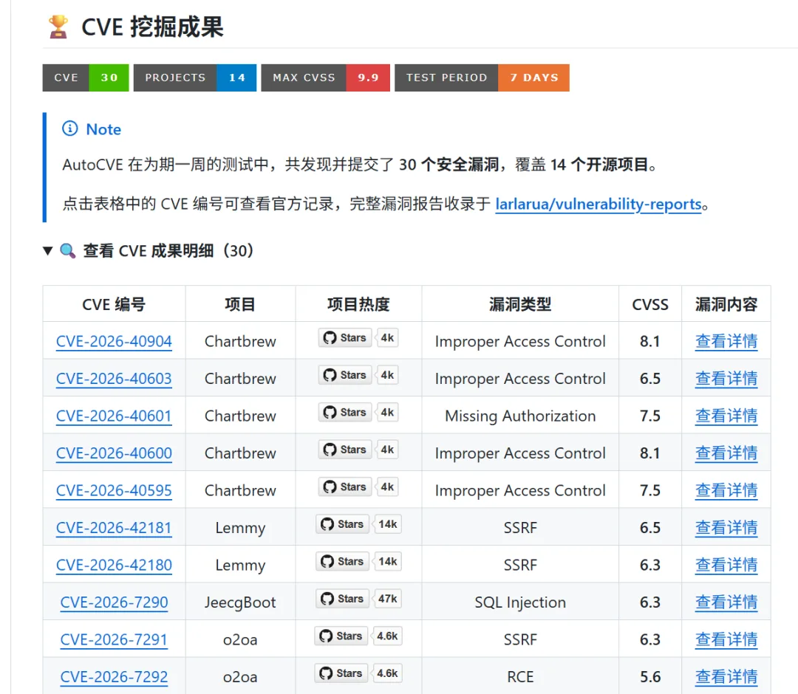This screenshot has width=798, height=694.
Task: Click GitHub Stars badge in CVE-2026-40601 row
Action: (358, 412)
